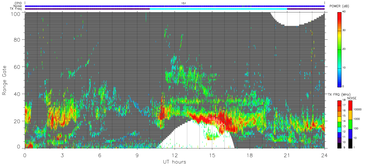Click the TX FRQ (MHz) legend title
365x168 pixels.
tap(339, 94)
